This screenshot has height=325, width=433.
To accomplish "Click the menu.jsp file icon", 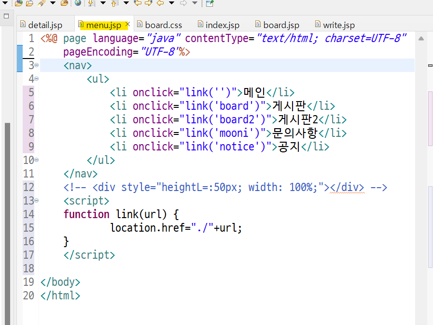I will coord(81,24).
